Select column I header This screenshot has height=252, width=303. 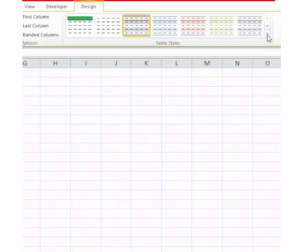coord(86,63)
